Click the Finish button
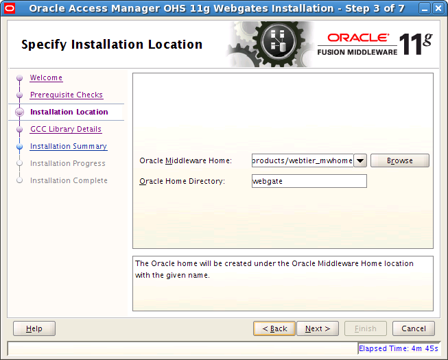Viewport: 448px width, 360px height. click(x=366, y=328)
